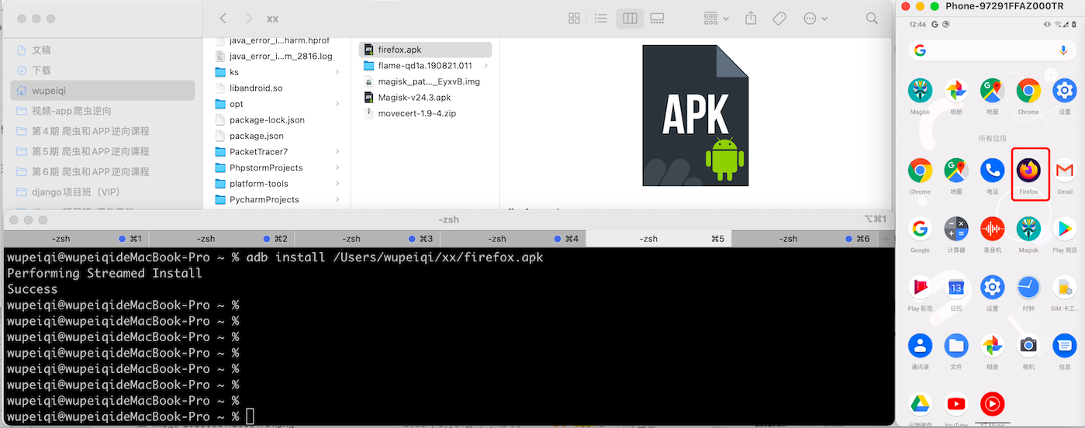Switch Finder to icon view
Image resolution: width=1085 pixels, height=428 pixels.
click(x=574, y=19)
